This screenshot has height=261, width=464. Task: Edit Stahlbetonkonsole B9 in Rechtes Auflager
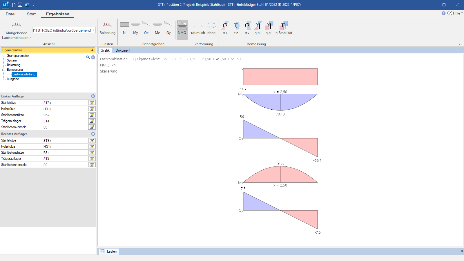92,165
